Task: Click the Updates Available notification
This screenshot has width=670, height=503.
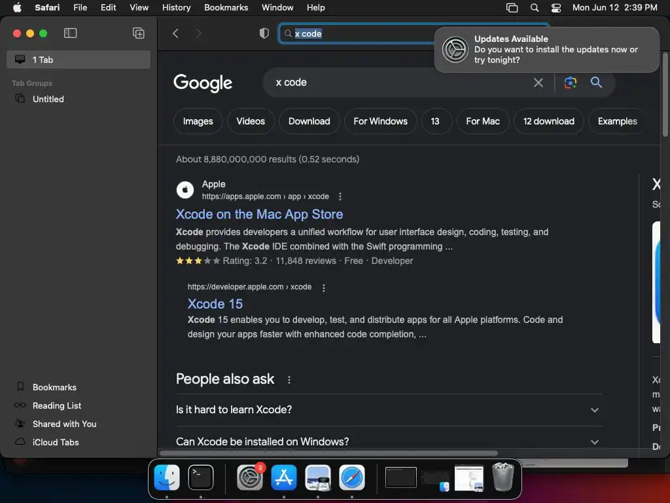Action: tap(546, 50)
